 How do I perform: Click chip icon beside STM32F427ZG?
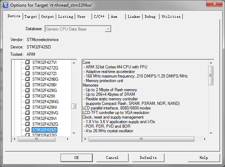[x=27, y=68]
